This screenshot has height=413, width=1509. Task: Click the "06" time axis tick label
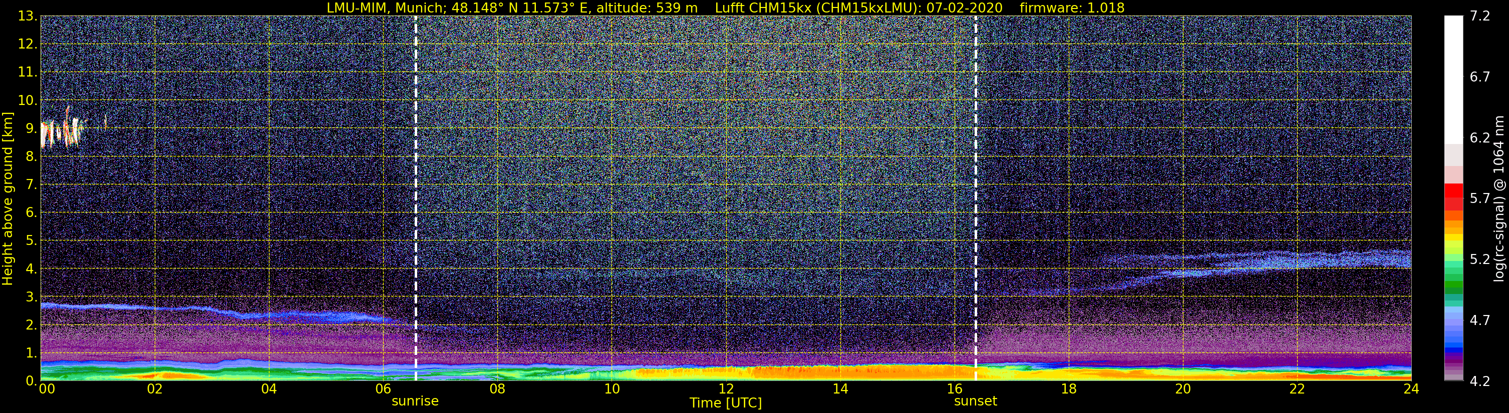pos(383,389)
